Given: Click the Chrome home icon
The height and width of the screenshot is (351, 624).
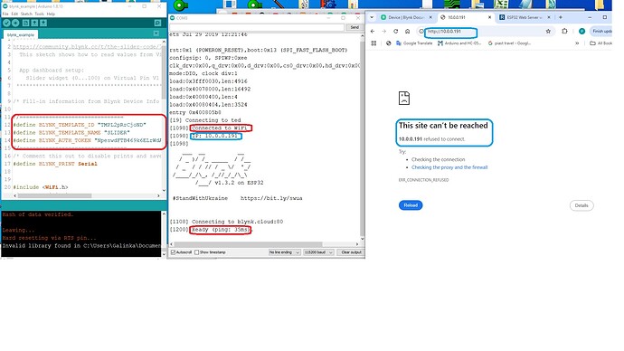Looking at the screenshot, I should (408, 31).
